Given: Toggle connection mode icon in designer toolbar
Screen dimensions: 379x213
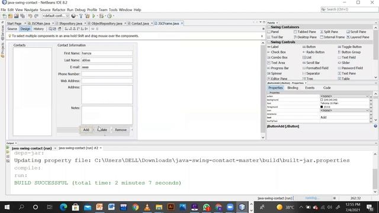Looking at the screenshot, I should (x=54, y=29).
